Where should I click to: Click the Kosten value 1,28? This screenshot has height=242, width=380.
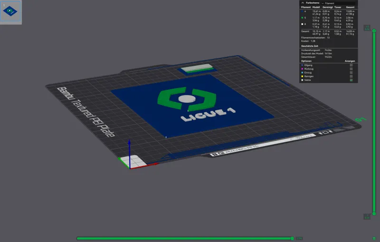(x=313, y=41)
